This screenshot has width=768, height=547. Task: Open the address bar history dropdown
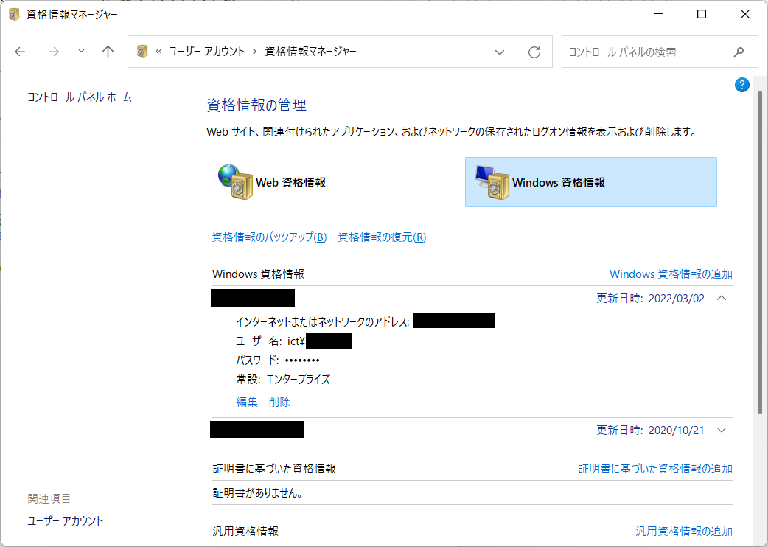(500, 52)
